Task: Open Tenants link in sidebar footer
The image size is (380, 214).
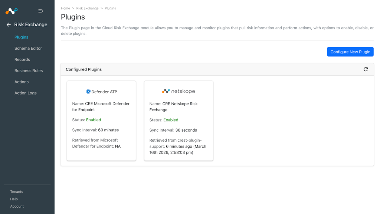Action: tap(16, 191)
